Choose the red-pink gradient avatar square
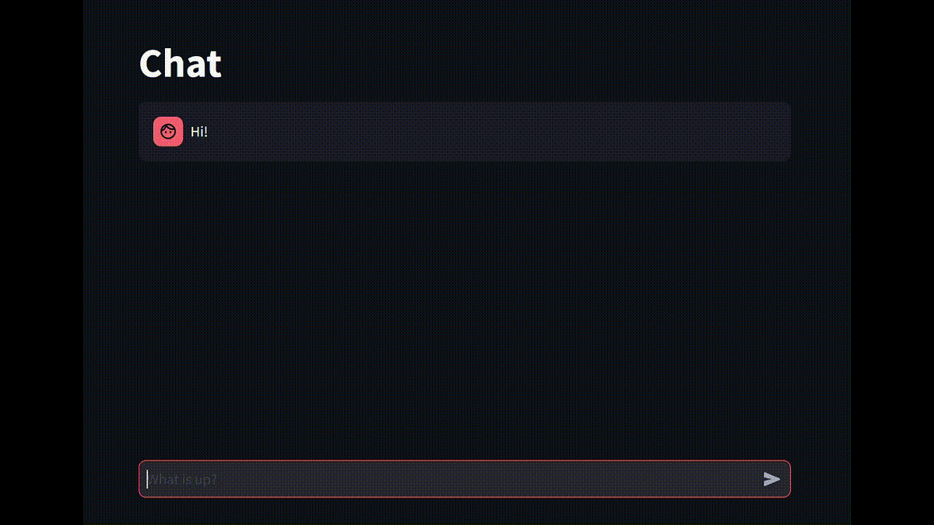This screenshot has width=934, height=525. point(168,131)
